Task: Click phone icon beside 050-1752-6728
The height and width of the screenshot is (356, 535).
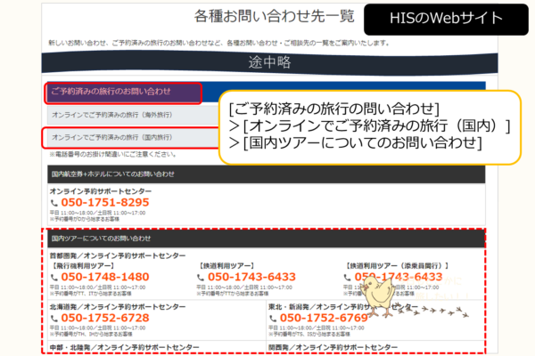Action: click(x=55, y=318)
